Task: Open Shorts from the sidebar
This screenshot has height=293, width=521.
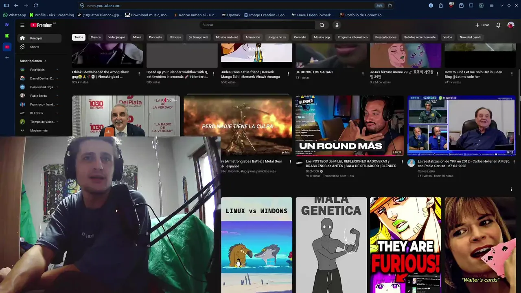Action: tap(39, 47)
